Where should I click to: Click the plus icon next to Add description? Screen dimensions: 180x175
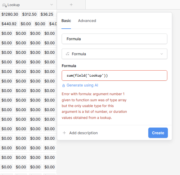(x=64, y=133)
